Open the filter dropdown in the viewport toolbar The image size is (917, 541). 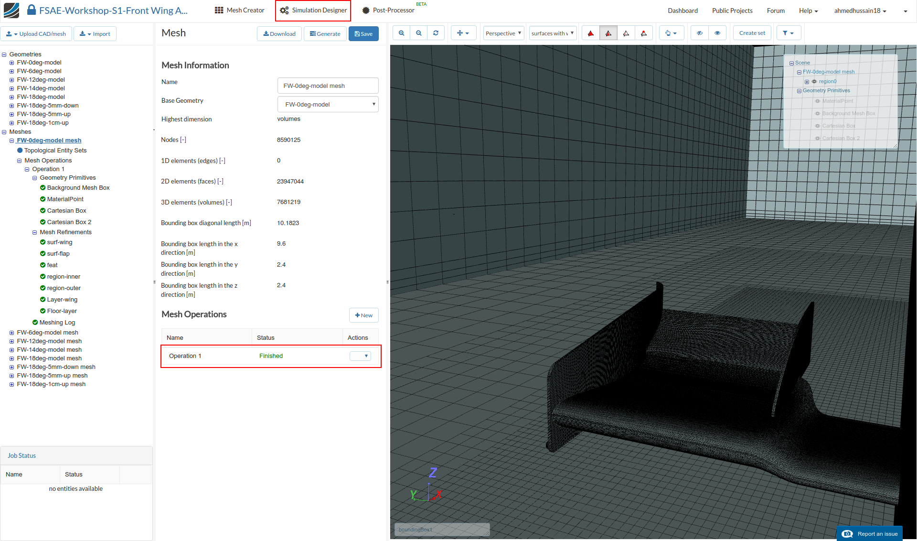pos(789,33)
